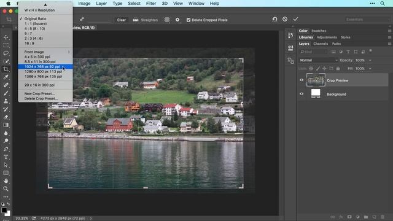The width and height of the screenshot is (393, 221).
Task: Select the Hand tool
Action: pos(6,180)
